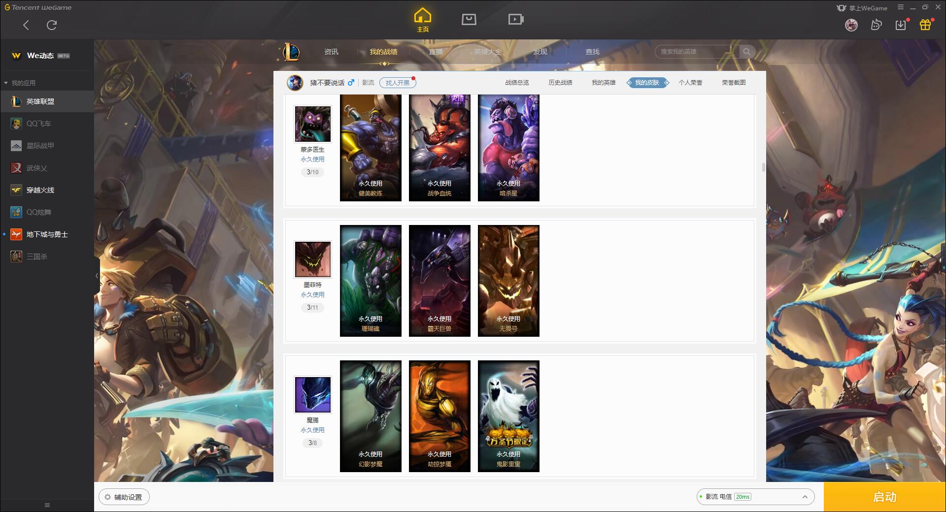Open 鬼影重重 skin card
Screen dimensions: 946x512
click(508, 416)
